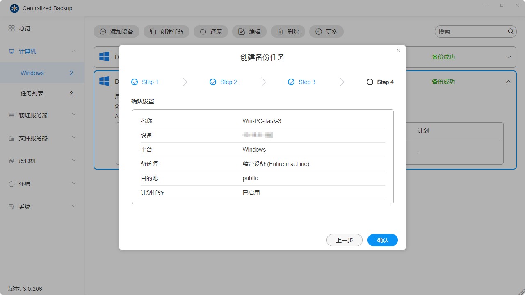Click the 上一步 (Previous) button
Screen dimensions: 525x295
344,240
